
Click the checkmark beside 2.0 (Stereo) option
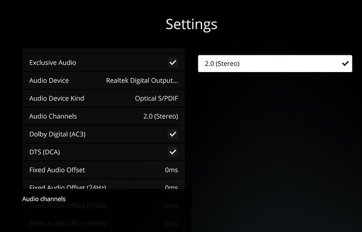(x=345, y=63)
